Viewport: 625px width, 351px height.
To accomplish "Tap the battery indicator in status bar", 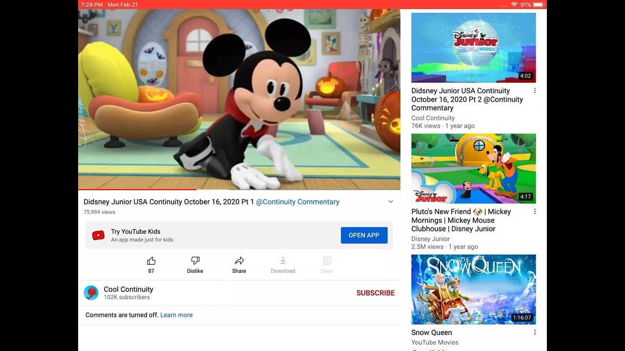I will click(539, 4).
